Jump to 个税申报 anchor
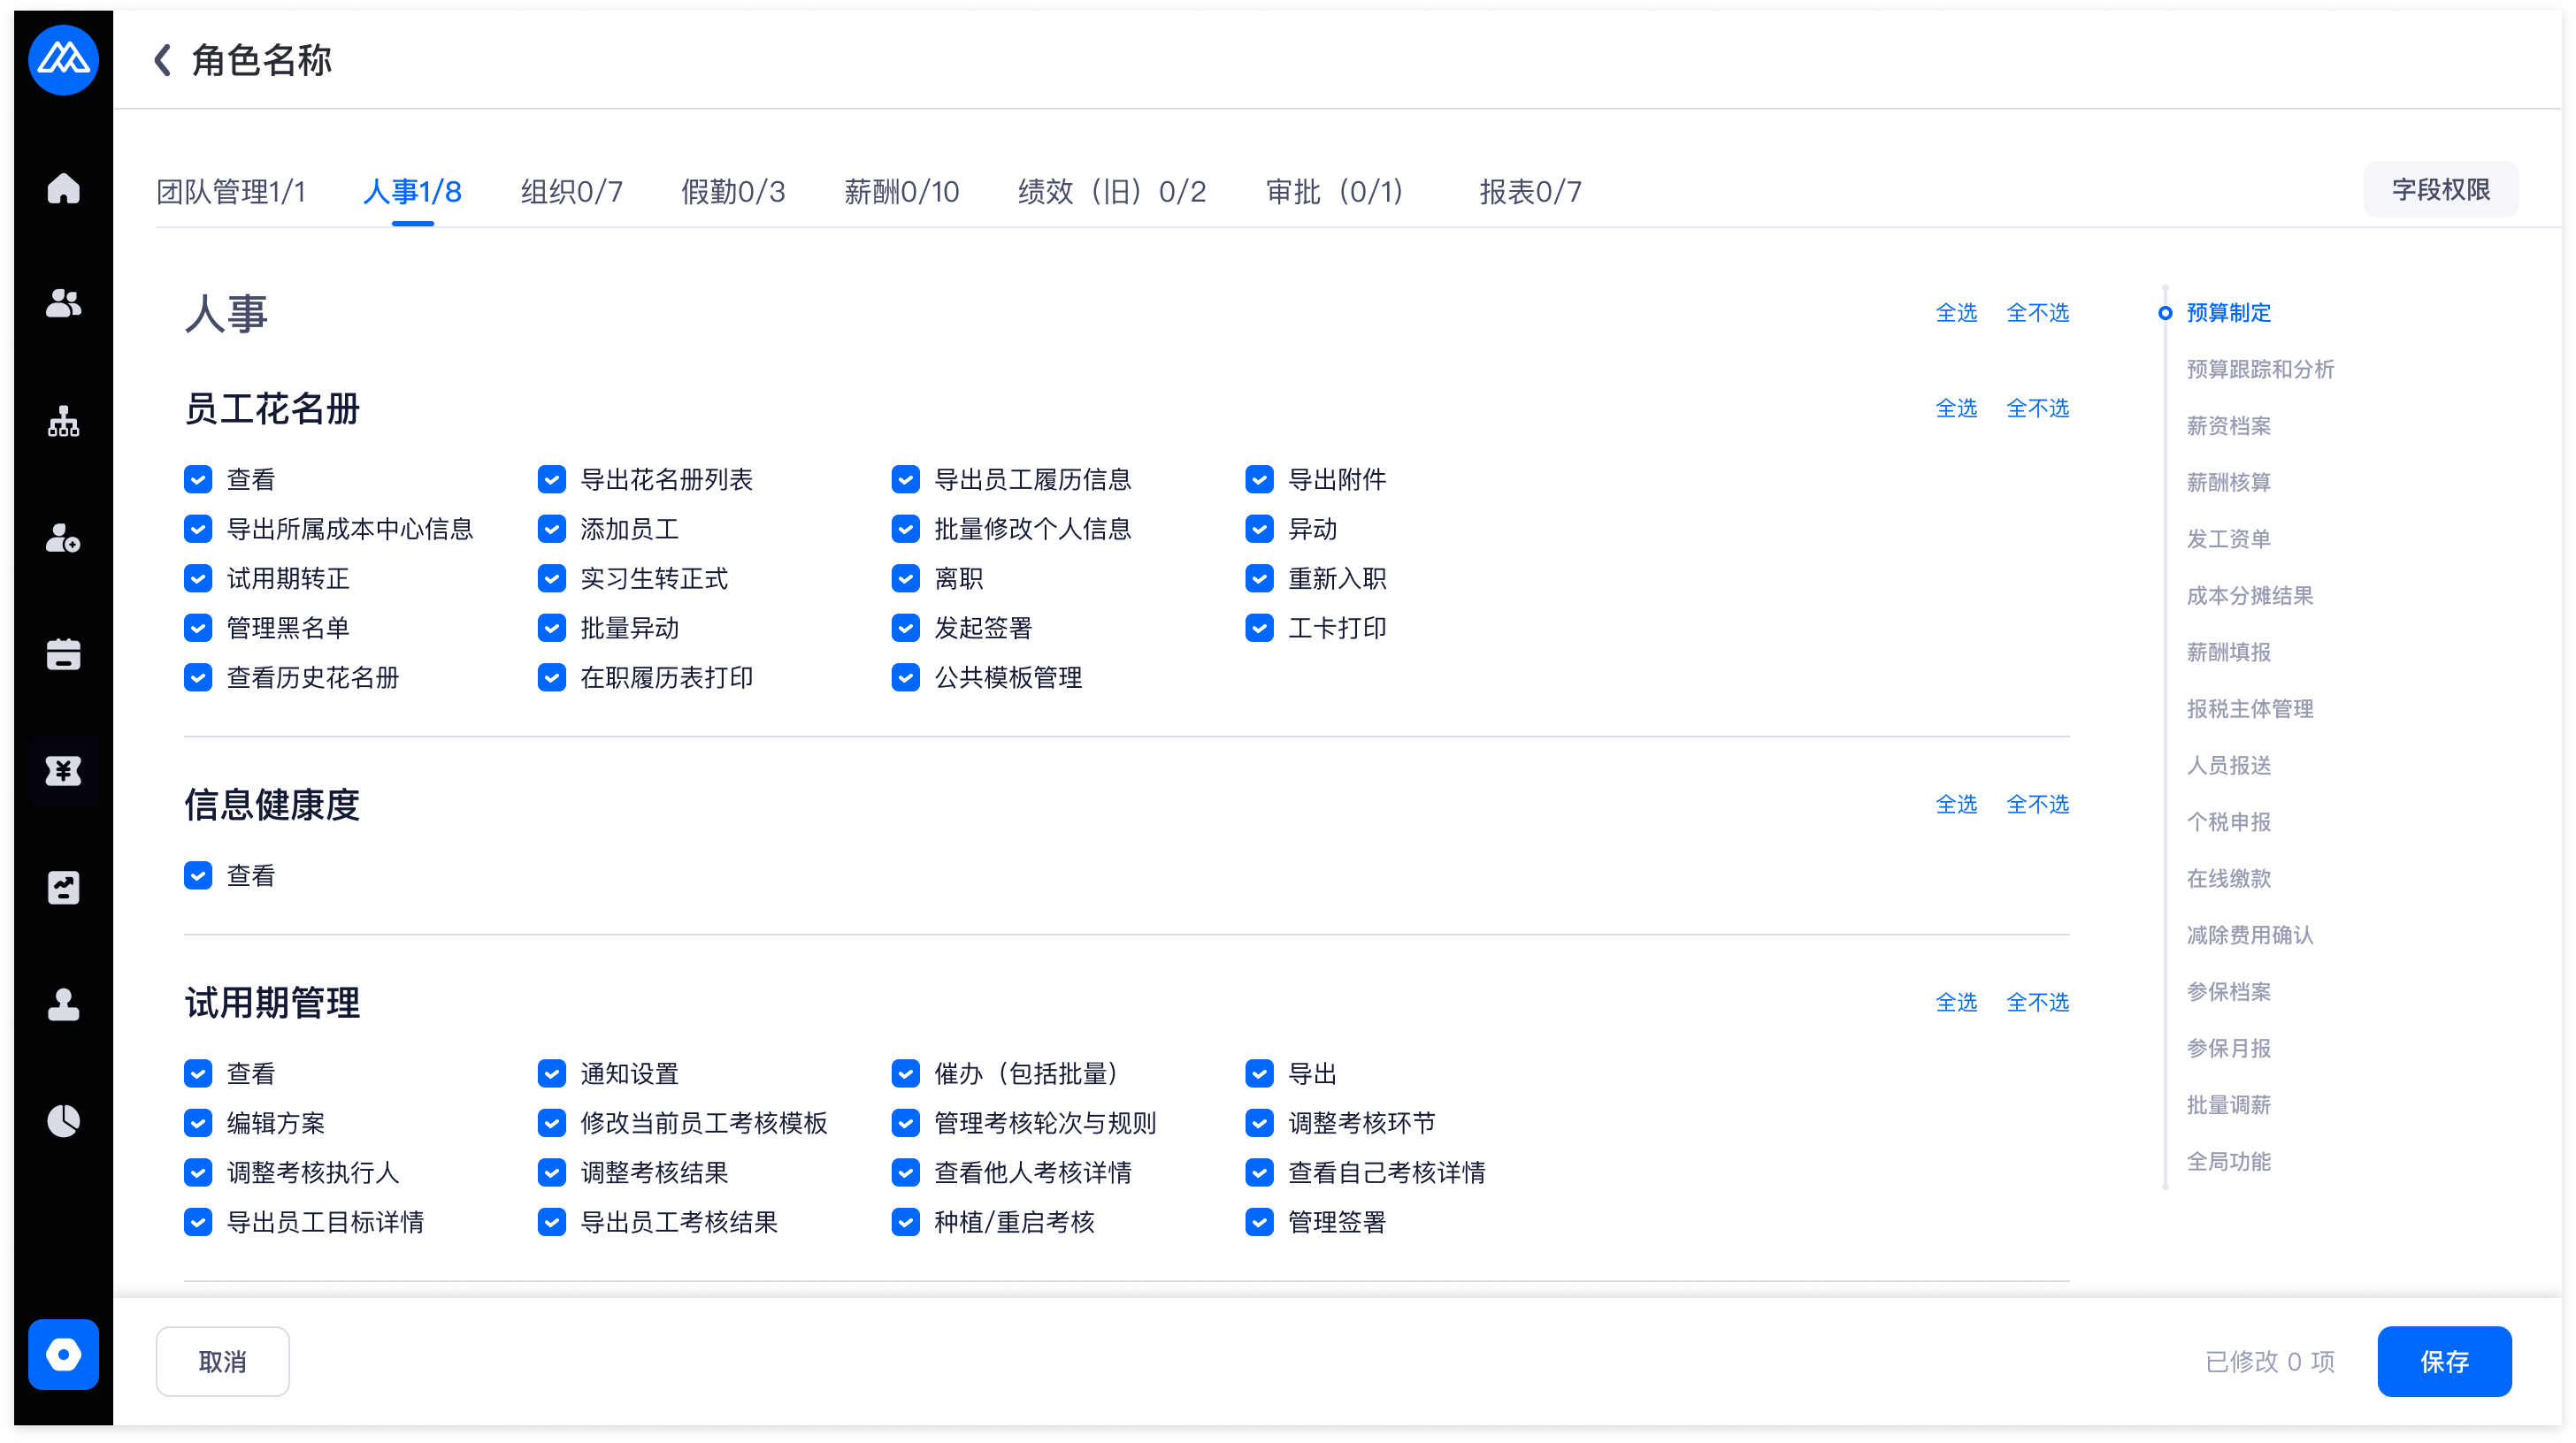2576x1443 pixels. [2229, 821]
